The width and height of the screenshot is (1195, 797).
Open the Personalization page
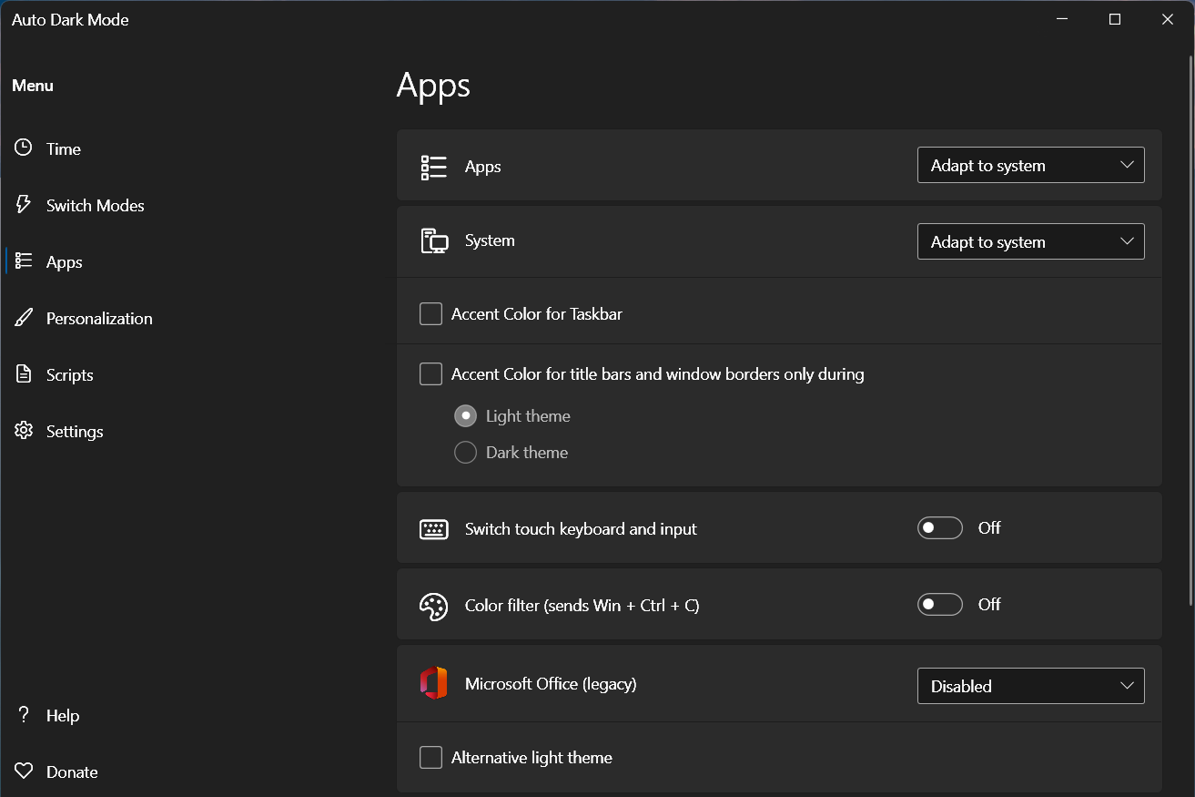click(99, 318)
